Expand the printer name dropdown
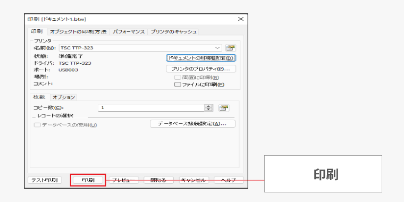Image resolution: width=404 pixels, height=202 pixels. pyautogui.click(x=218, y=48)
